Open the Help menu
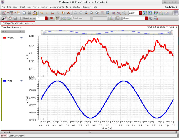 [x=95, y=7]
